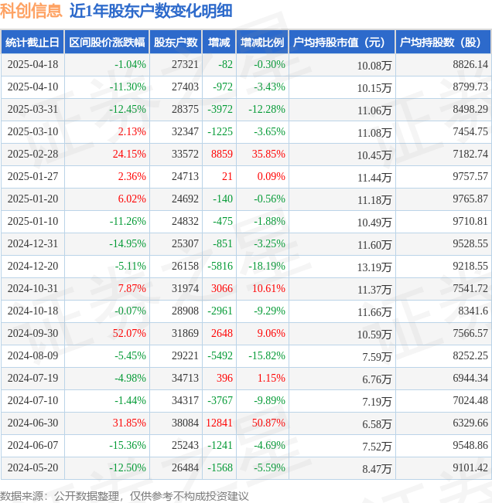This screenshot has width=492, height=503.
Task: Click the 区间股价涨跌幅 column header
Action: pos(107,42)
